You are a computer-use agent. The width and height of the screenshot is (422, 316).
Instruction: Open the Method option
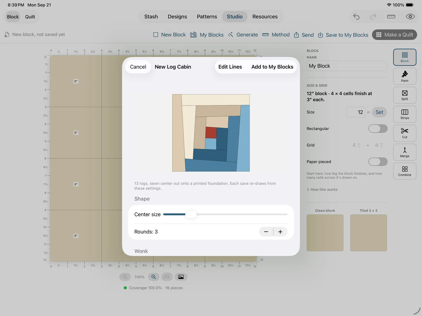[x=276, y=35]
